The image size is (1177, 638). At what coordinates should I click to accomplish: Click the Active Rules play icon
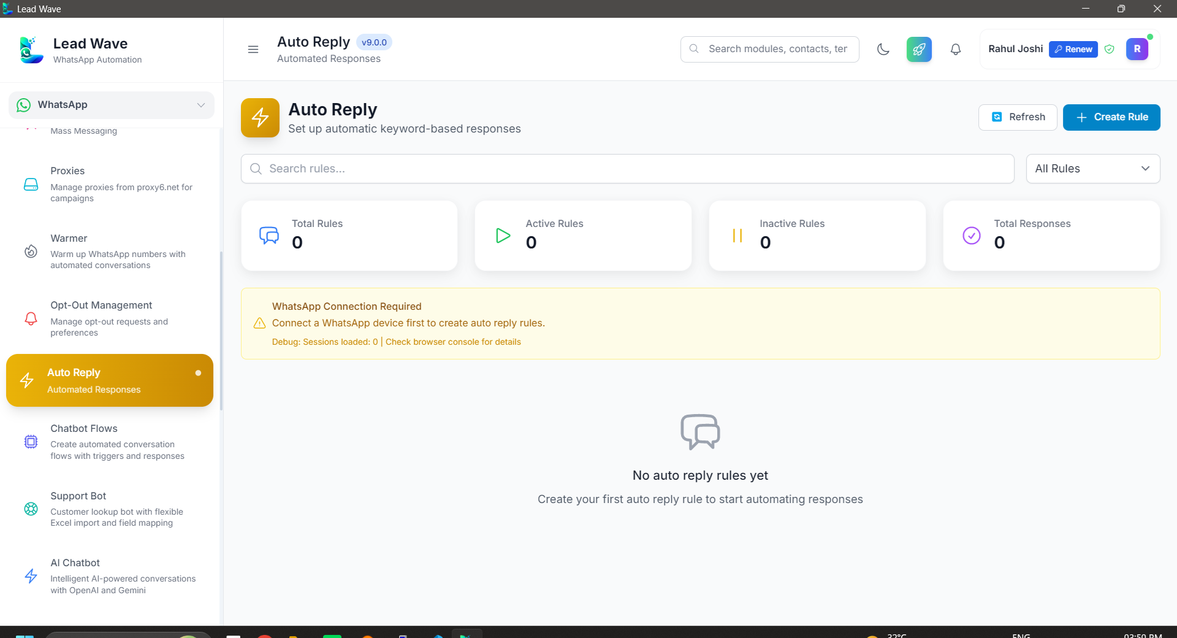503,236
